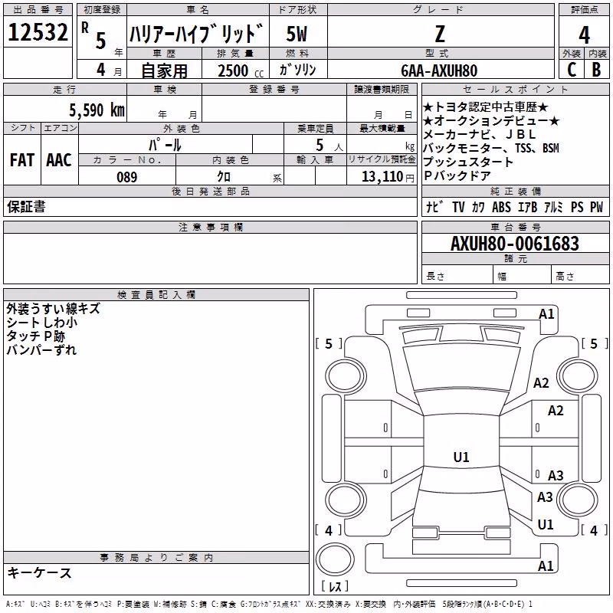Select lot number 12532
This screenshot has width=613, height=613.
(38, 32)
